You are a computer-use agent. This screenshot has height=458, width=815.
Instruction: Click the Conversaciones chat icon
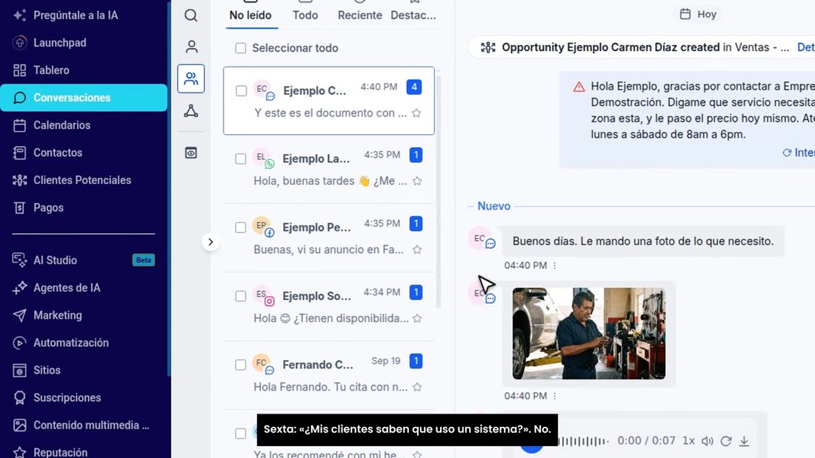point(20,98)
